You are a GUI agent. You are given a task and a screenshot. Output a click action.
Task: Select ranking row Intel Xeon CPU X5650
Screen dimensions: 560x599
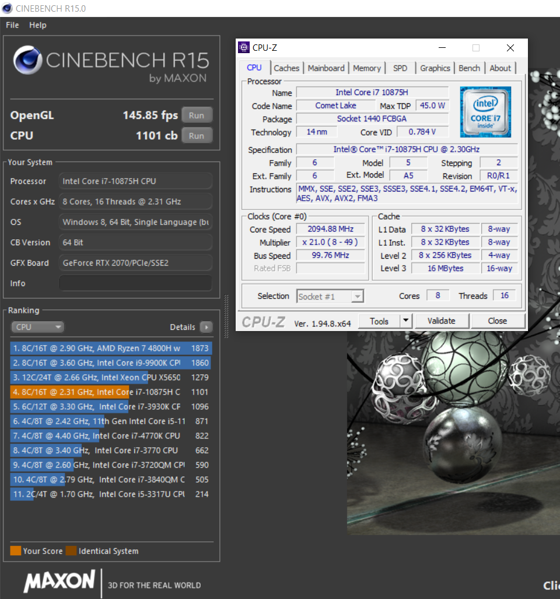point(111,377)
